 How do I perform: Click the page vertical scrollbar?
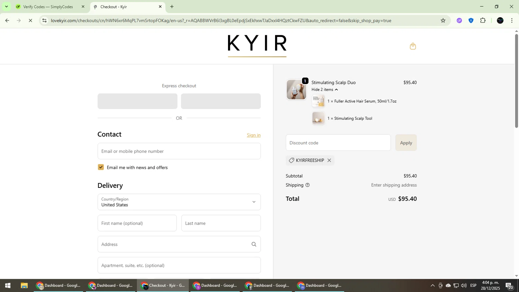coord(516,81)
